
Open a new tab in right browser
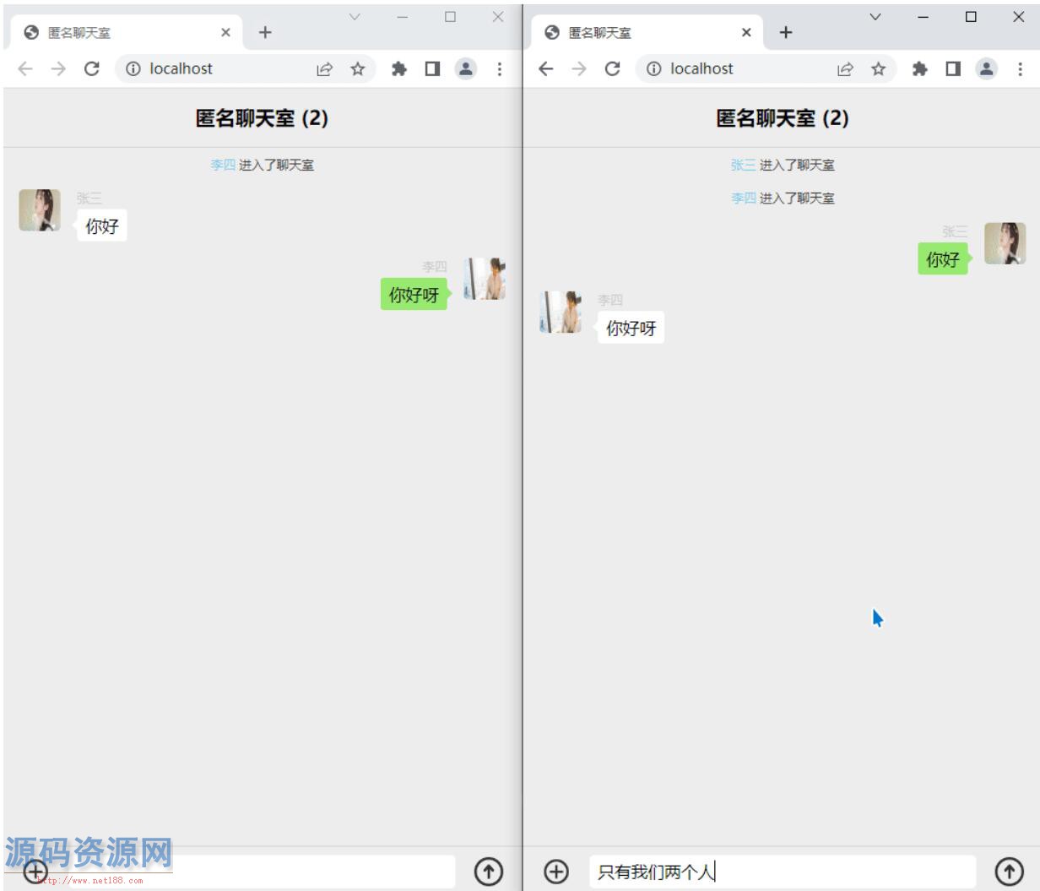pos(786,33)
